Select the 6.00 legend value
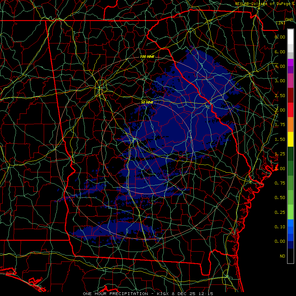 (280, 52)
